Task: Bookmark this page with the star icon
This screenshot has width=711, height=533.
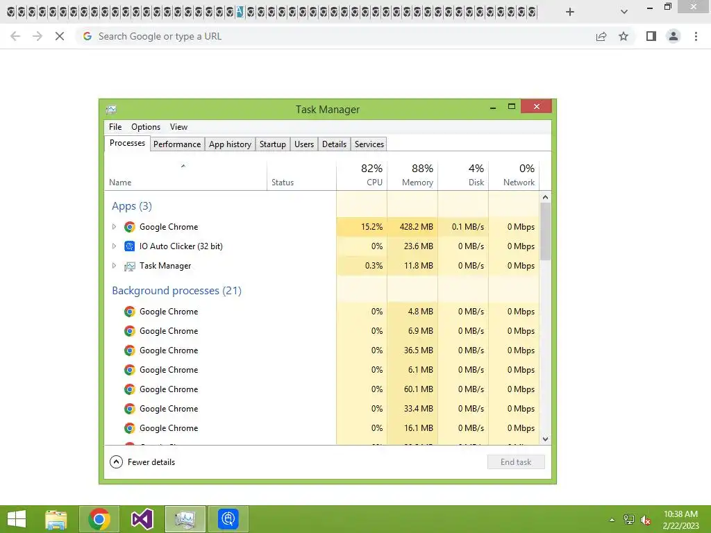Action: [624, 36]
